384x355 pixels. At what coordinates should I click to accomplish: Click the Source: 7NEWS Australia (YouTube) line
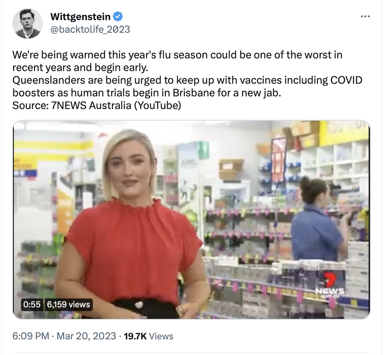[x=97, y=106]
